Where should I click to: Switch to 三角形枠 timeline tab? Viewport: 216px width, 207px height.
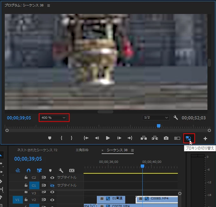click(x=82, y=150)
